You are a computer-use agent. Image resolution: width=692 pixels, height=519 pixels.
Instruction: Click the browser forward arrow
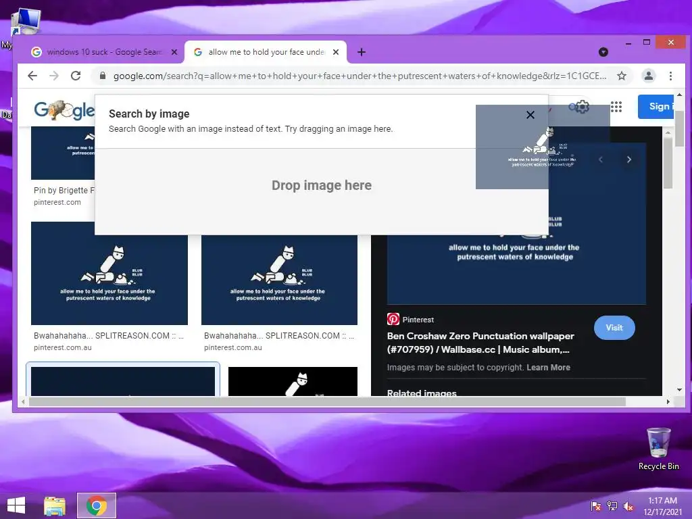click(54, 76)
